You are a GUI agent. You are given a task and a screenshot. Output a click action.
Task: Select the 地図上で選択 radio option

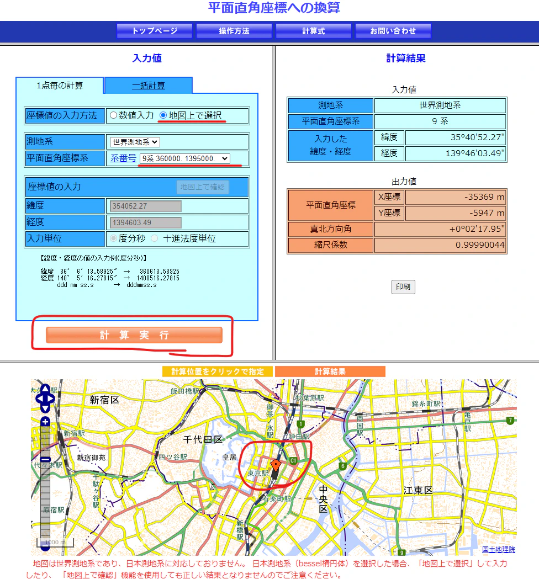pyautogui.click(x=163, y=115)
